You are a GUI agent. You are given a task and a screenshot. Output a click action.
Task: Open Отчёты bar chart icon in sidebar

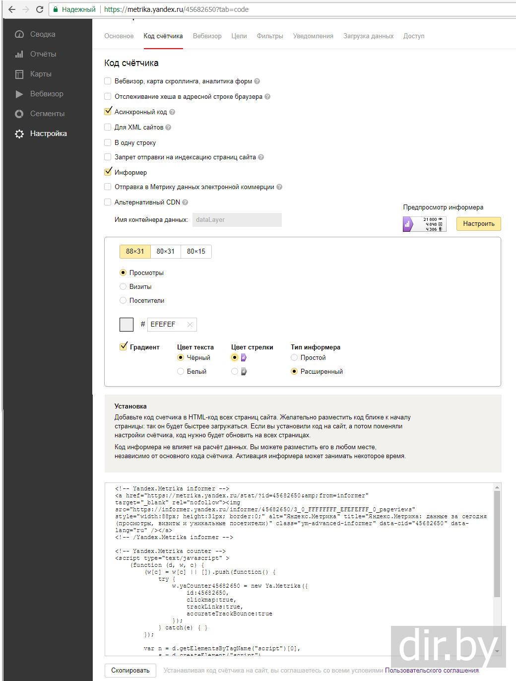tap(19, 54)
